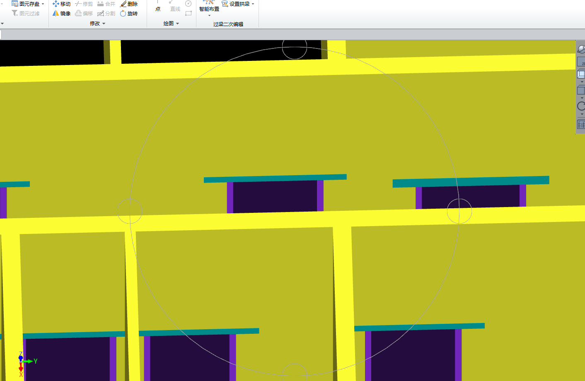Click the 图元存盘 save element icon
The width and height of the screenshot is (585, 381).
15,4
